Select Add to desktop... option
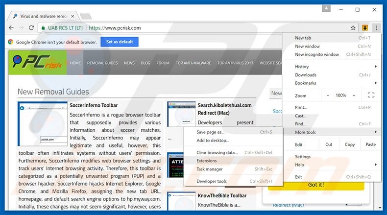The height and width of the screenshot is (215, 387). coord(233,140)
